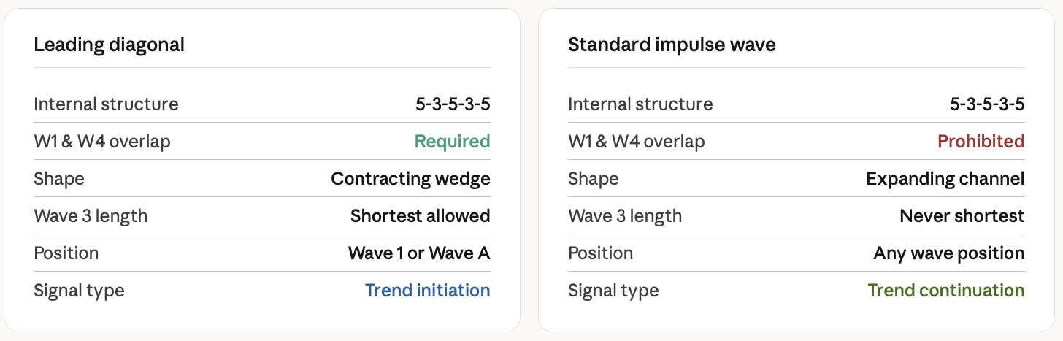Image resolution: width=1063 pixels, height=341 pixels.
Task: Select Wave 1 or Wave A position
Action: pyautogui.click(x=419, y=253)
